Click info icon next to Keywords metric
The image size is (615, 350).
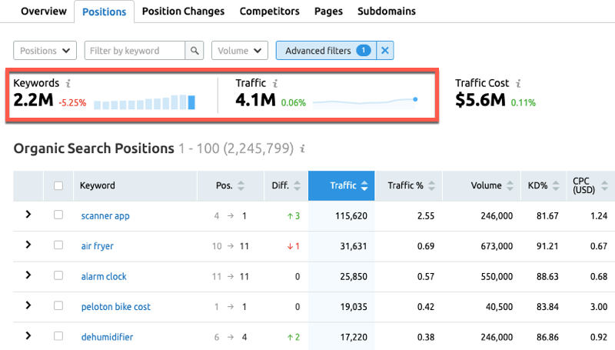(x=69, y=83)
